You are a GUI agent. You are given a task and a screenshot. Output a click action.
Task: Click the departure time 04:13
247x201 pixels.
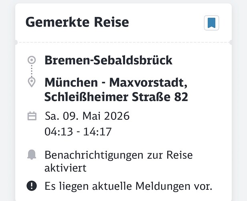(x=57, y=131)
